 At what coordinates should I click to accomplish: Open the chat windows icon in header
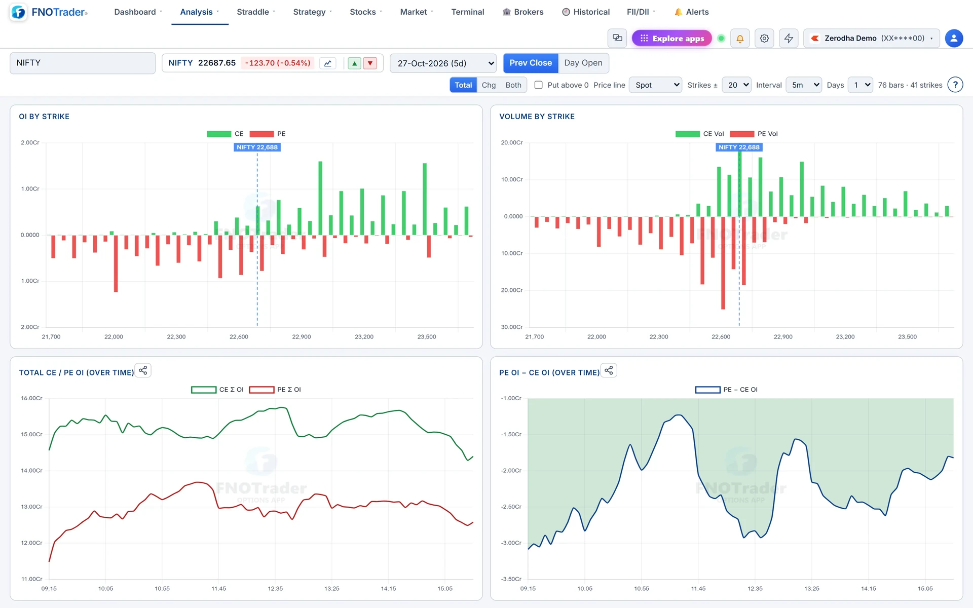point(617,38)
